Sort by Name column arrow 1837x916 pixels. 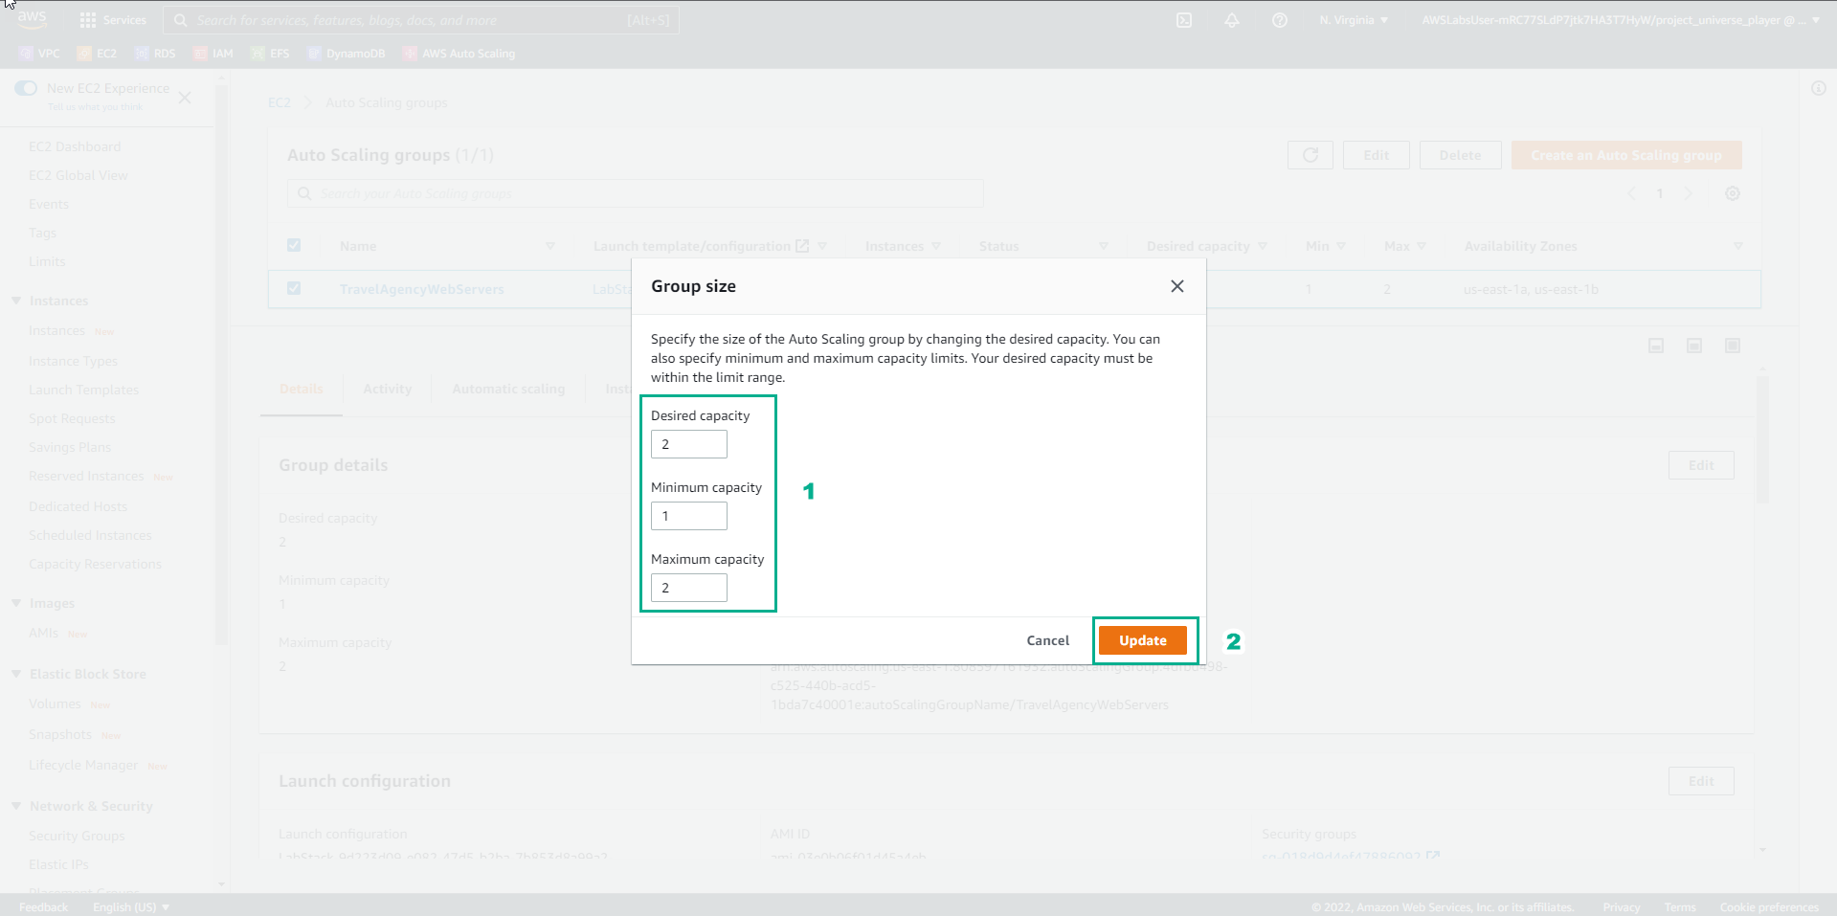pos(550,246)
